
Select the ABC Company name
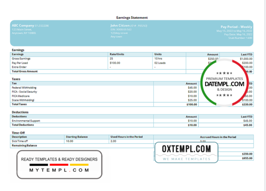coord(23,26)
